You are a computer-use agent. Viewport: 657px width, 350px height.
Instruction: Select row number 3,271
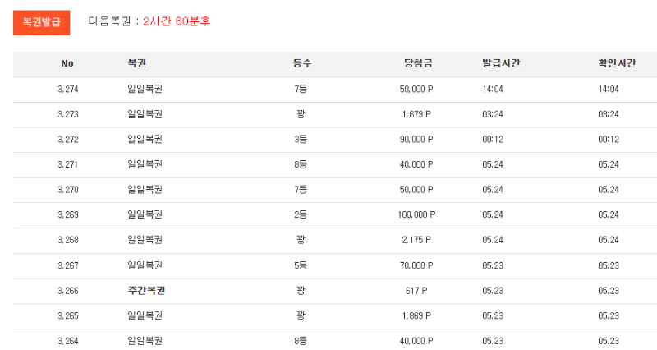point(68,164)
